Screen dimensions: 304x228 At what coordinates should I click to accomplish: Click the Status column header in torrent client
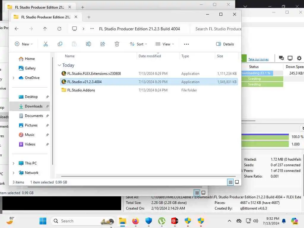point(254,67)
